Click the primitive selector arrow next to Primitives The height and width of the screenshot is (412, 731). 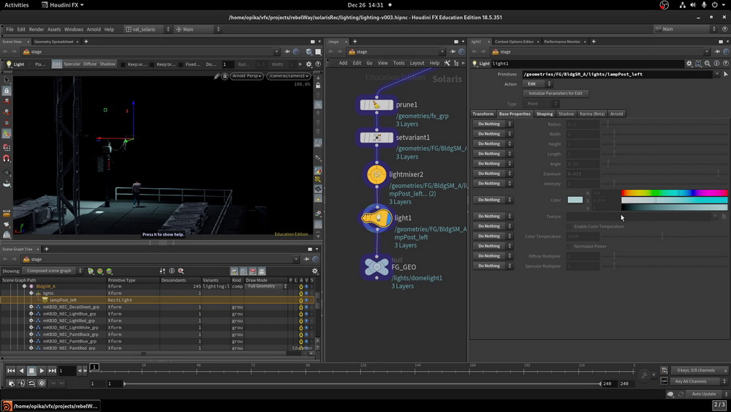click(725, 74)
